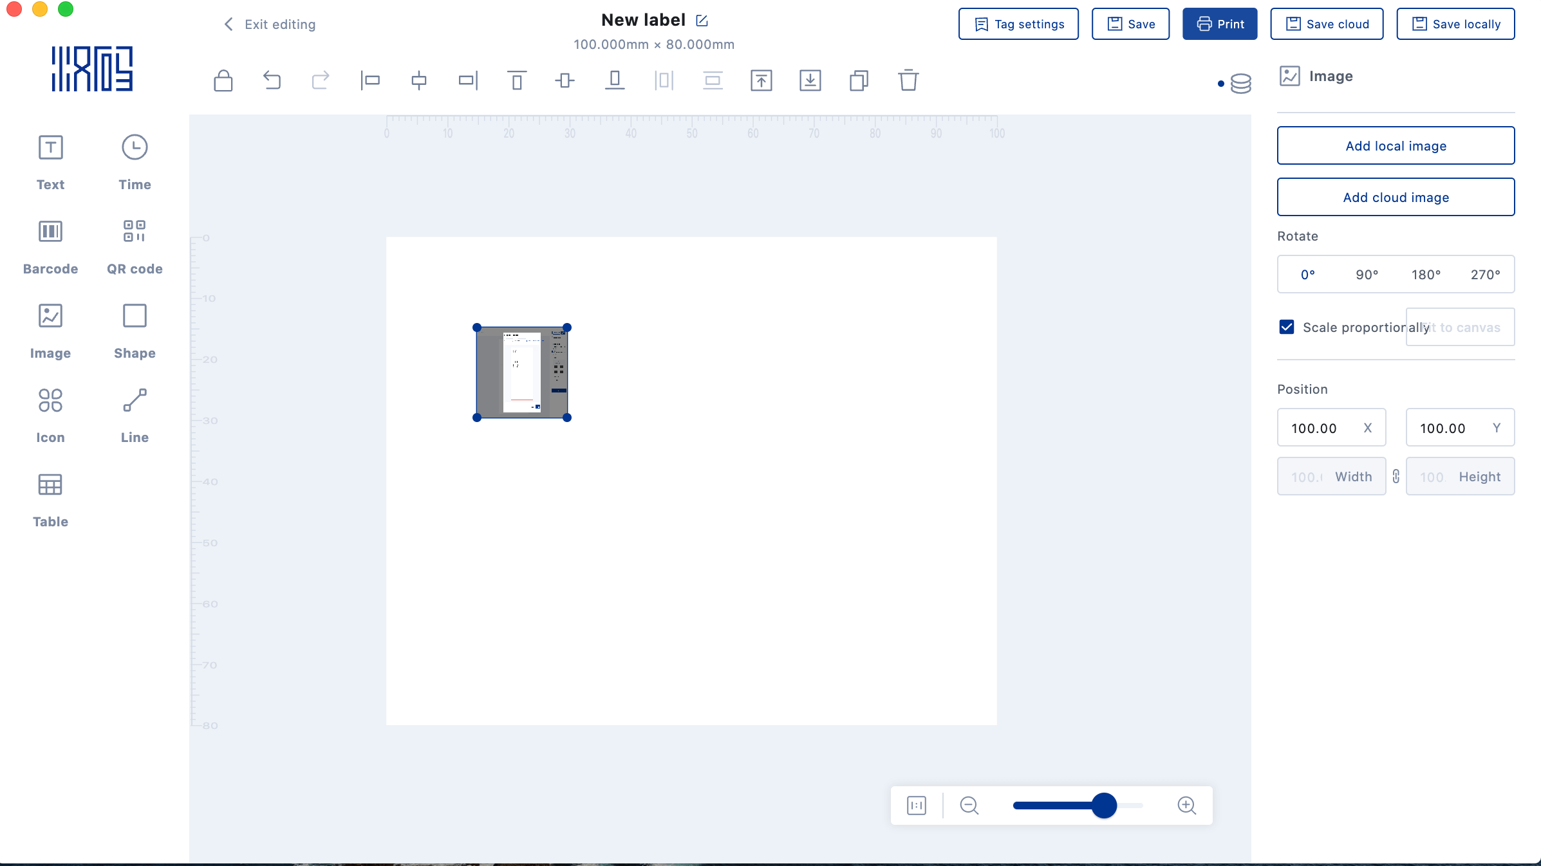Edit label name with pencil icon
The height and width of the screenshot is (866, 1541).
pos(702,21)
